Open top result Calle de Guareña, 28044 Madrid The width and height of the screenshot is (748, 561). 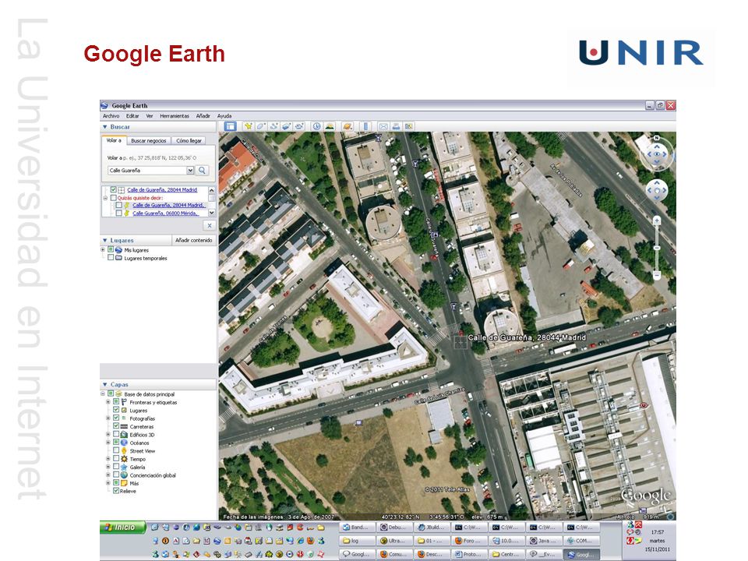pyautogui.click(x=162, y=190)
